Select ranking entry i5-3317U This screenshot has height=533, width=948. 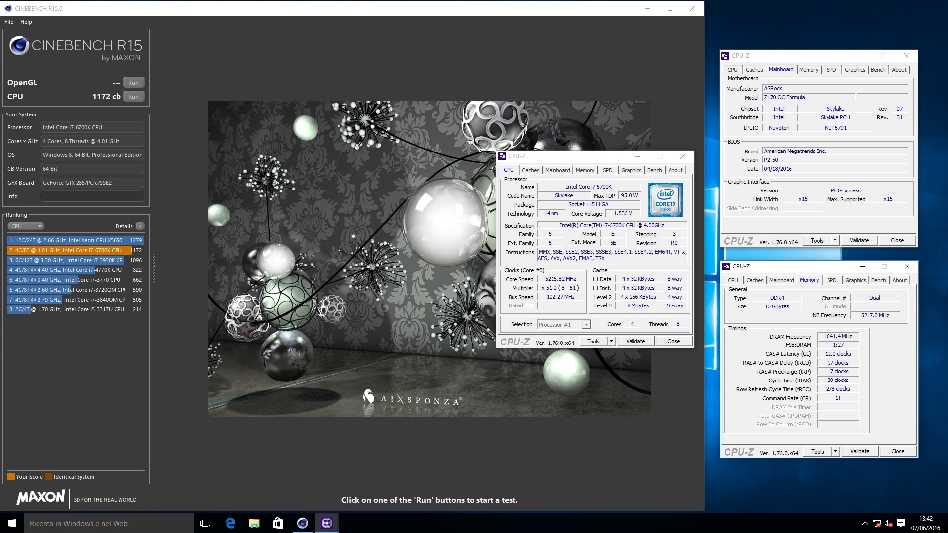pyautogui.click(x=75, y=309)
